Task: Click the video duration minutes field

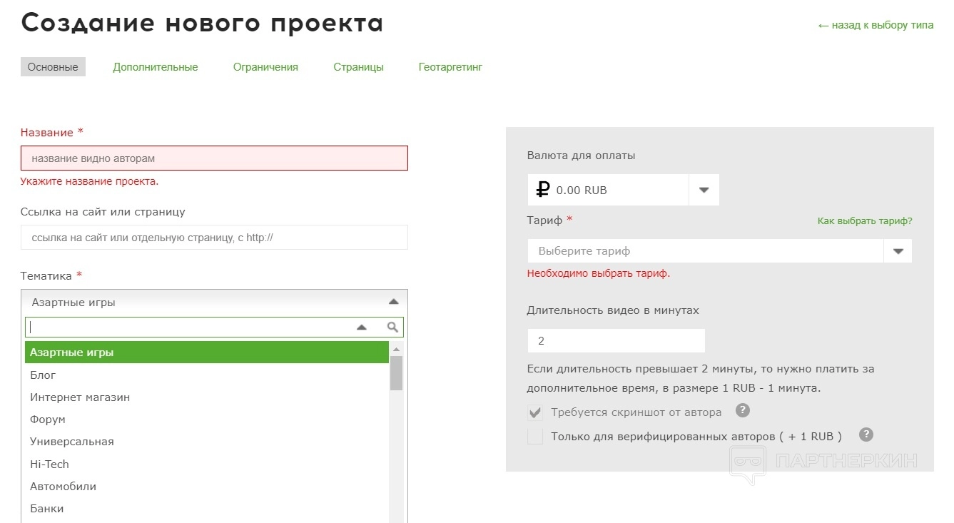Action: click(x=616, y=341)
